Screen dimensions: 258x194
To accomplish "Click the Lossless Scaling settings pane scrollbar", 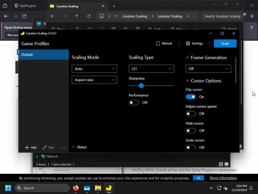I will coord(236,70).
